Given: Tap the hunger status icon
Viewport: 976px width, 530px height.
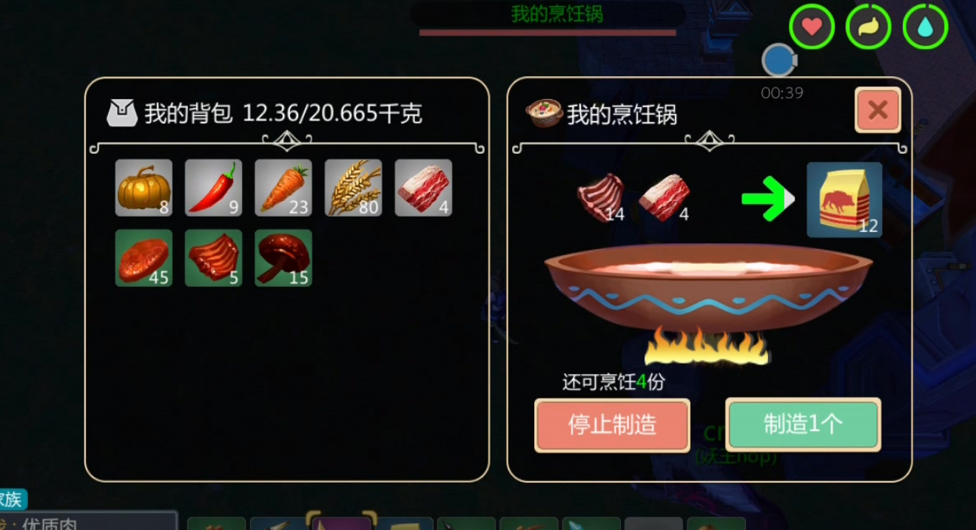Looking at the screenshot, I should (868, 27).
